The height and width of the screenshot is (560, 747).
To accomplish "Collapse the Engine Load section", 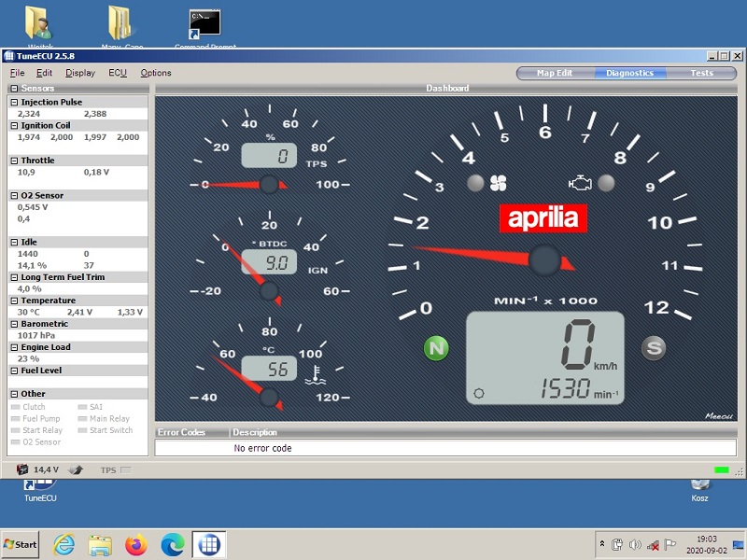I will click(x=14, y=347).
